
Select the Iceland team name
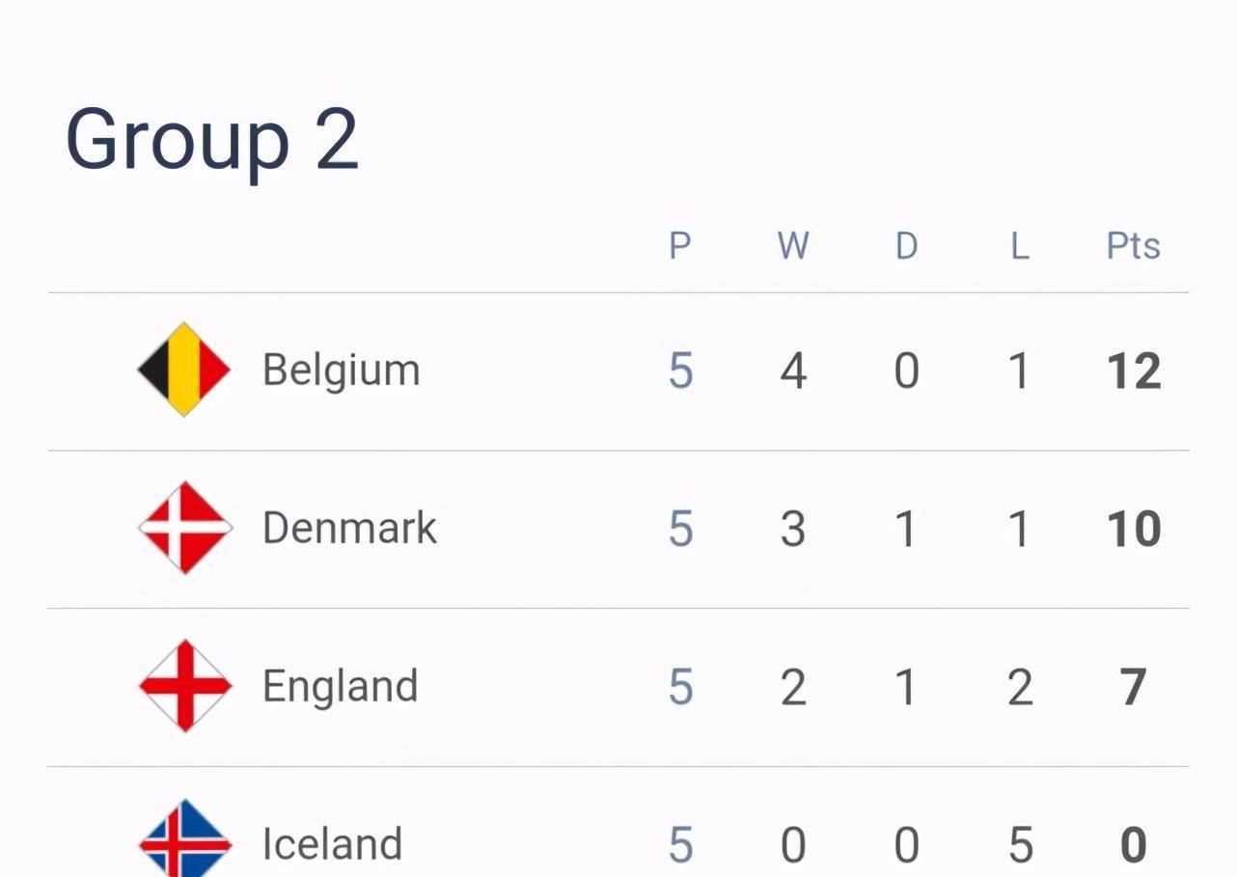pyautogui.click(x=332, y=844)
